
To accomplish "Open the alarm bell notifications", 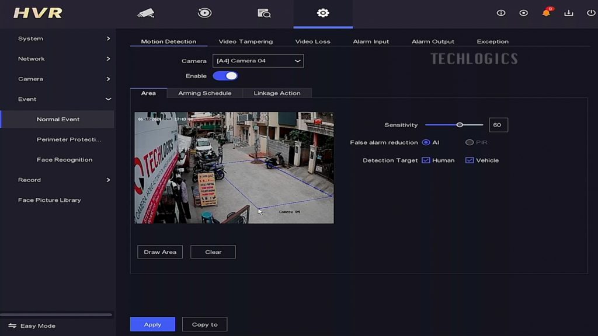I will click(546, 13).
